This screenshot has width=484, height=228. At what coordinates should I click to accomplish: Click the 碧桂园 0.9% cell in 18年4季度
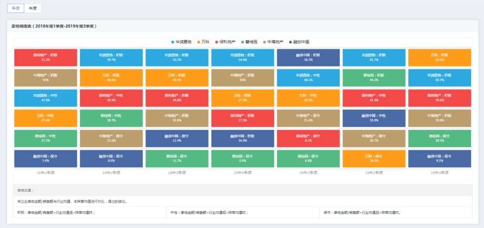[x=242, y=159]
